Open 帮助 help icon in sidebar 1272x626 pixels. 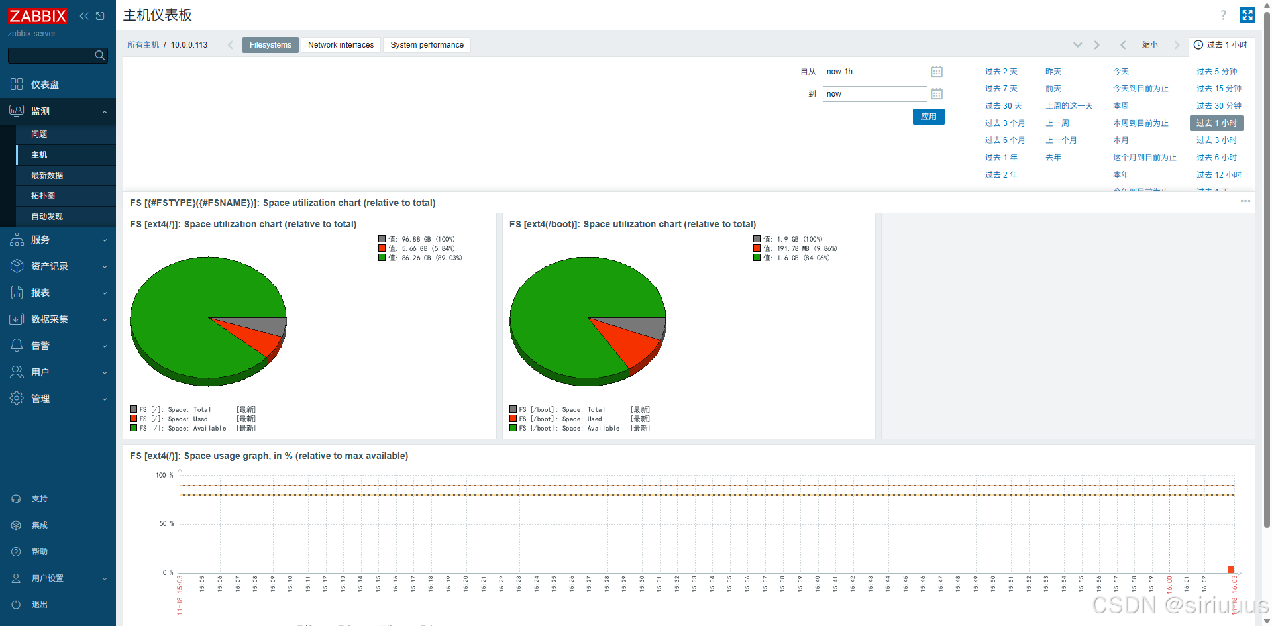coord(16,552)
